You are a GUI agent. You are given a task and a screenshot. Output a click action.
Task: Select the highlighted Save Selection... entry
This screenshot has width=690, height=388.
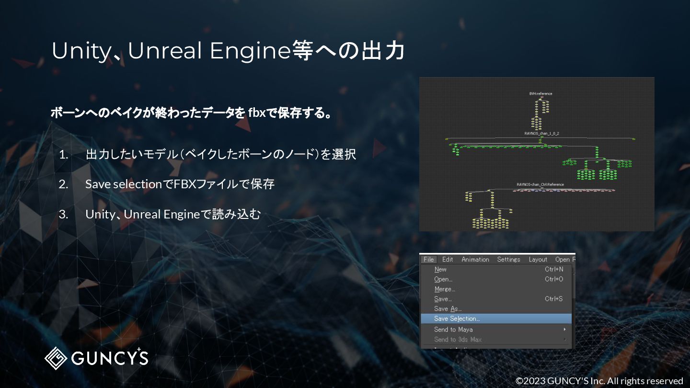pyautogui.click(x=496, y=319)
